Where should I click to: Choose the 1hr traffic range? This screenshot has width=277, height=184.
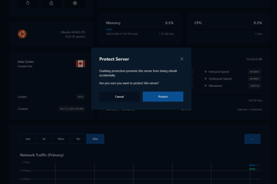[78, 139]
